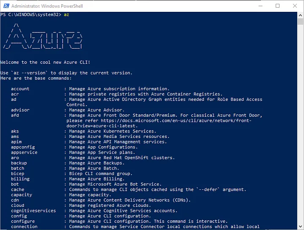Click the 'az --version' hint text
Image resolution: width=304 pixels, height=230 pixels.
[x=28, y=73]
